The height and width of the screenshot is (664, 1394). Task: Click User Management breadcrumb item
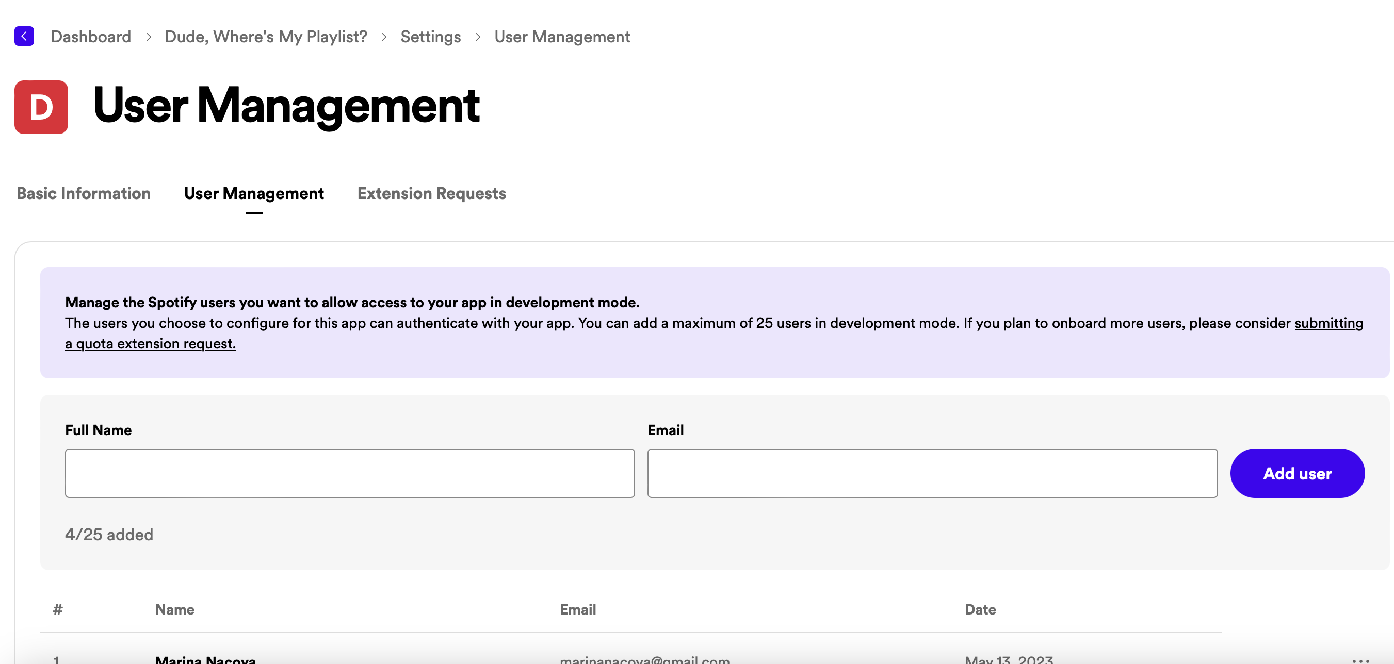tap(562, 37)
